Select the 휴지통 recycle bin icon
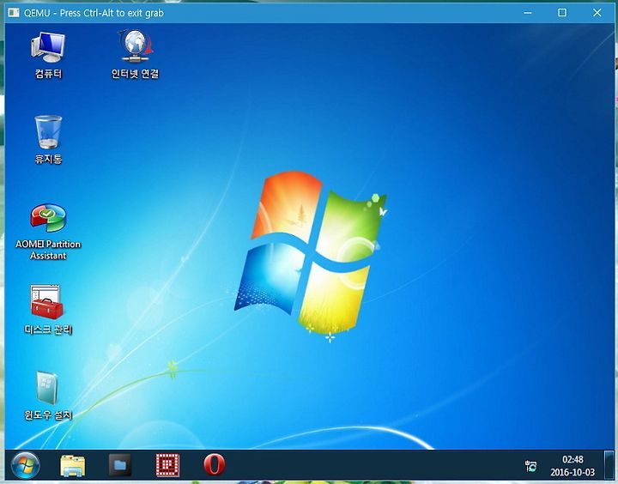 coord(48,140)
